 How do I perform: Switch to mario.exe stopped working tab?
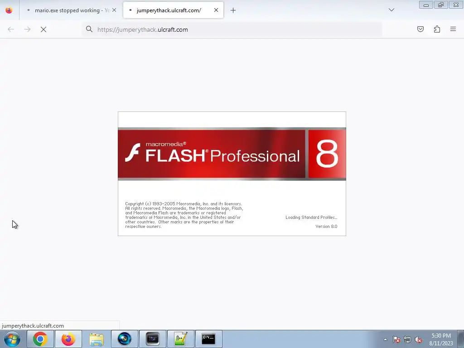pos(71,10)
